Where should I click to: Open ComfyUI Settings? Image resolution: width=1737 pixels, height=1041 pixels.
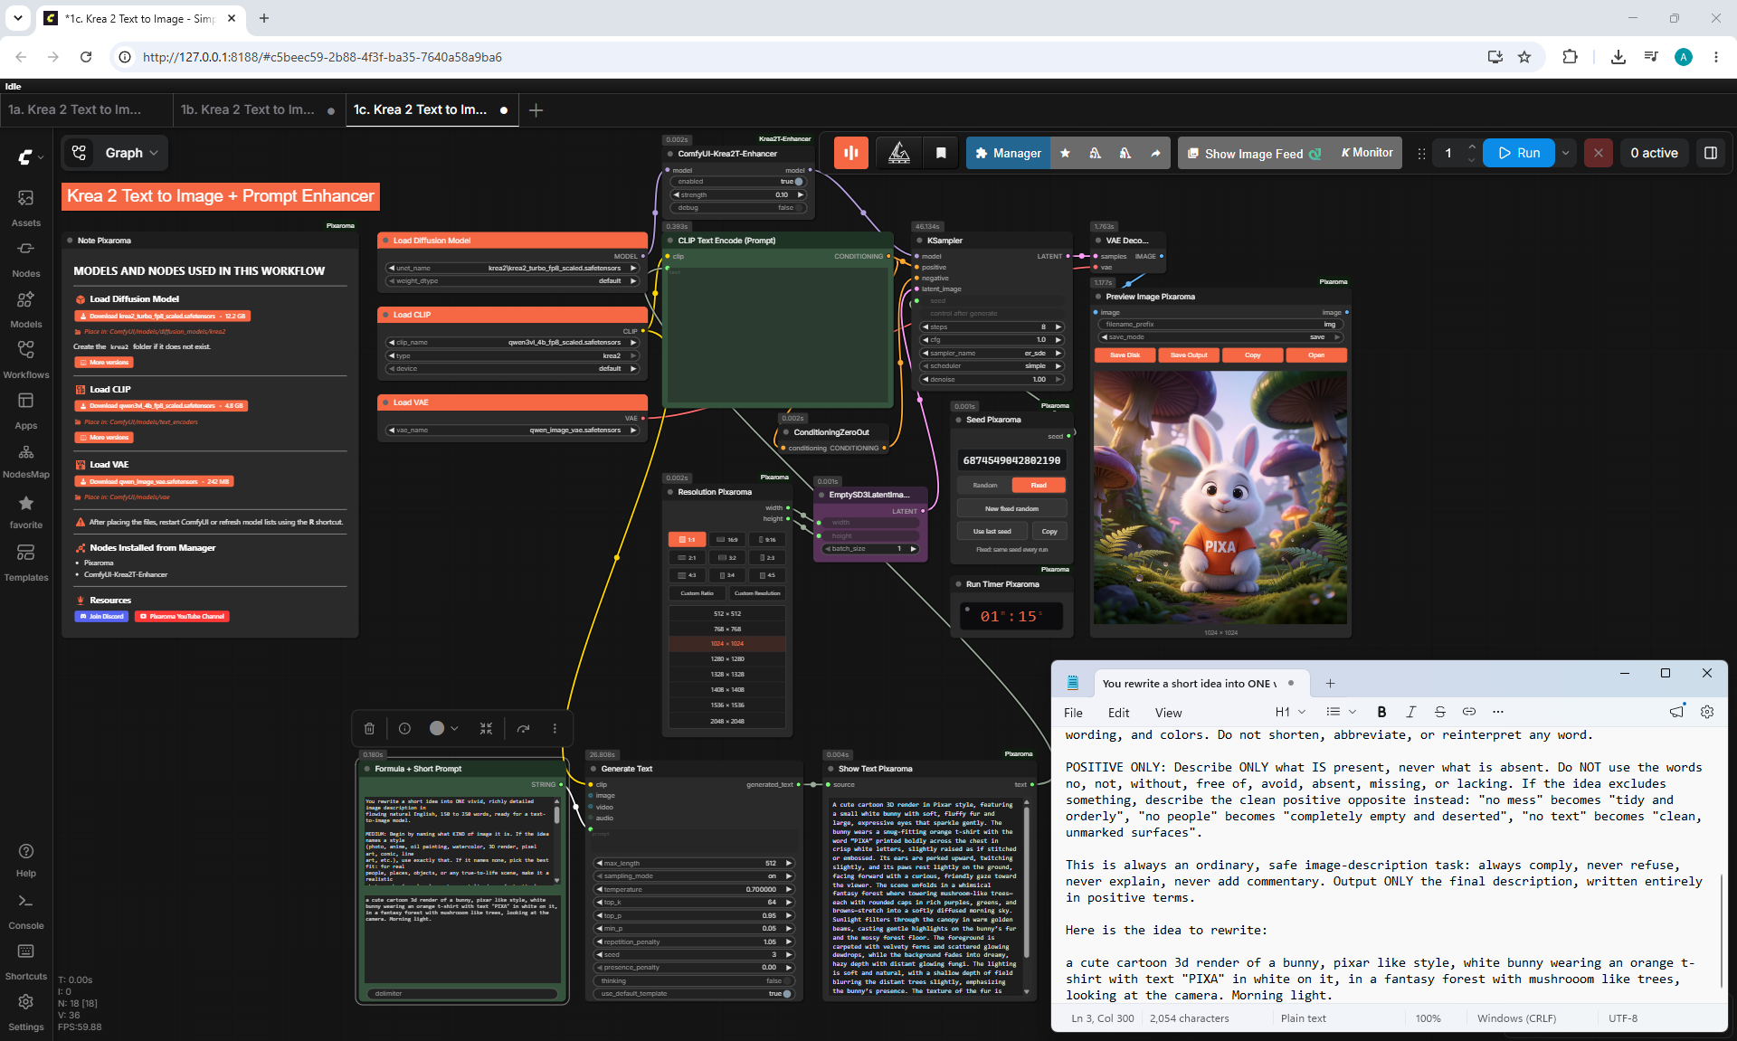(x=26, y=1013)
